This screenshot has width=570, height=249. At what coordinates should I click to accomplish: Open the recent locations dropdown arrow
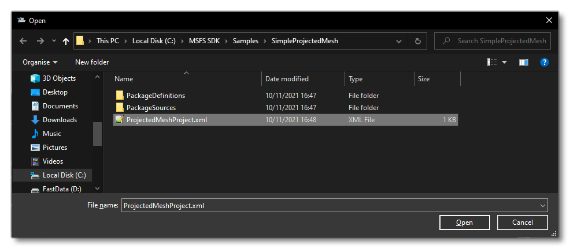pos(54,41)
